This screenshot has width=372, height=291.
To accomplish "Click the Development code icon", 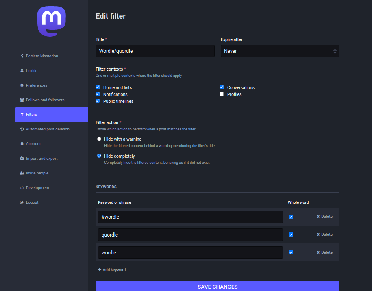I will coord(22,188).
